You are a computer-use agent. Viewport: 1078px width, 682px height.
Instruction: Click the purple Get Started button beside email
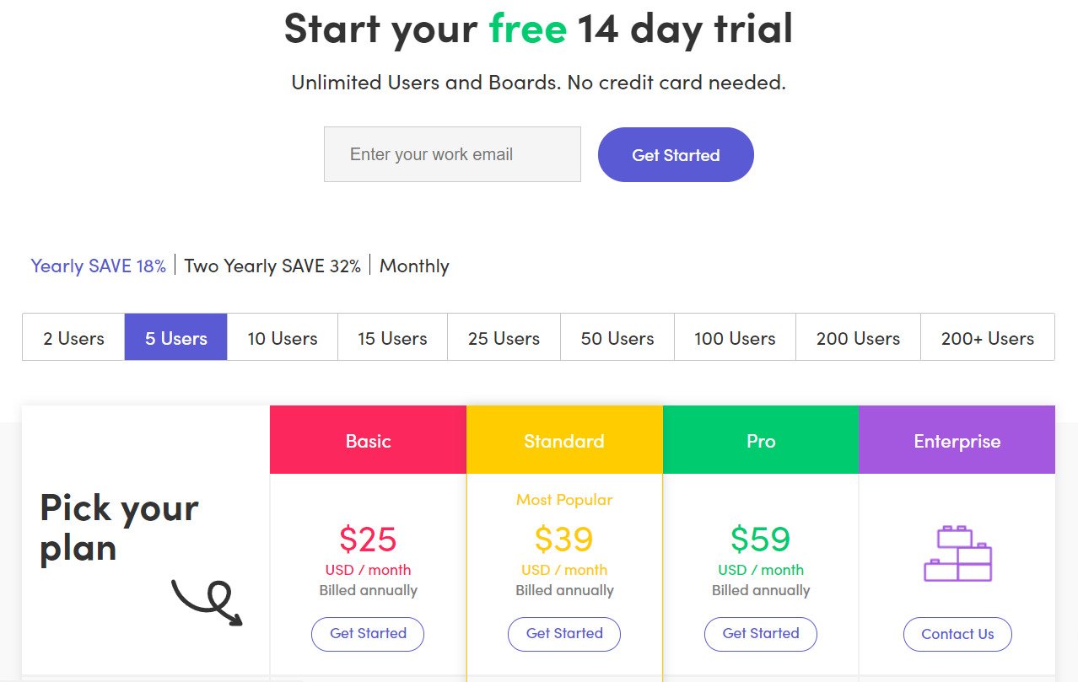tap(676, 154)
